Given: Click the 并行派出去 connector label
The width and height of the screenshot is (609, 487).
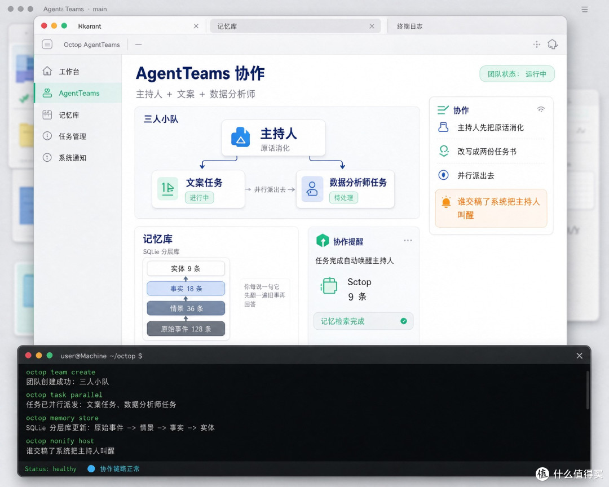Looking at the screenshot, I should coord(270,189).
